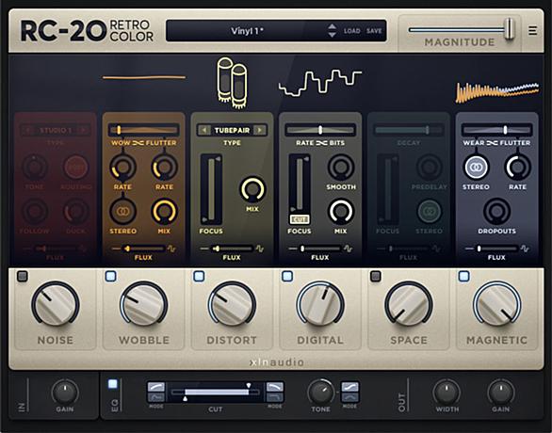Viewport: 552px width, 433px height.
Task: Select next noise type right arrow
Action: click(x=83, y=130)
